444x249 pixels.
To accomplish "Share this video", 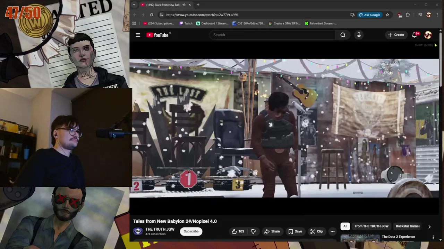I will (272, 231).
